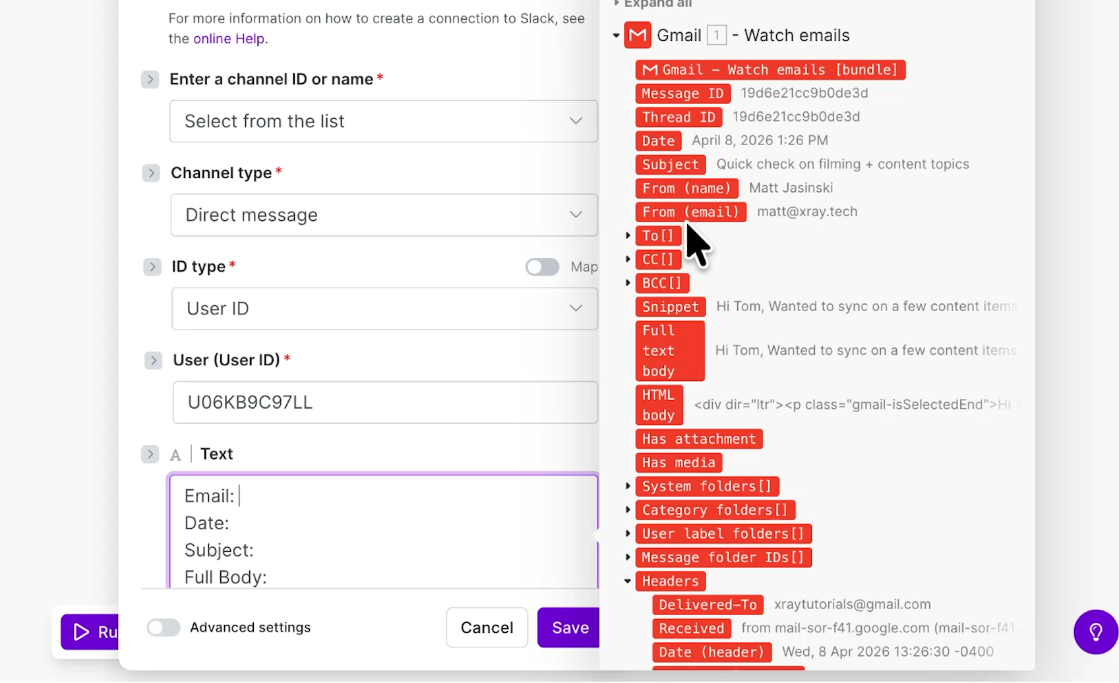Enable the Advanced settings toggle
Screen dimensions: 1119x683
coord(164,628)
